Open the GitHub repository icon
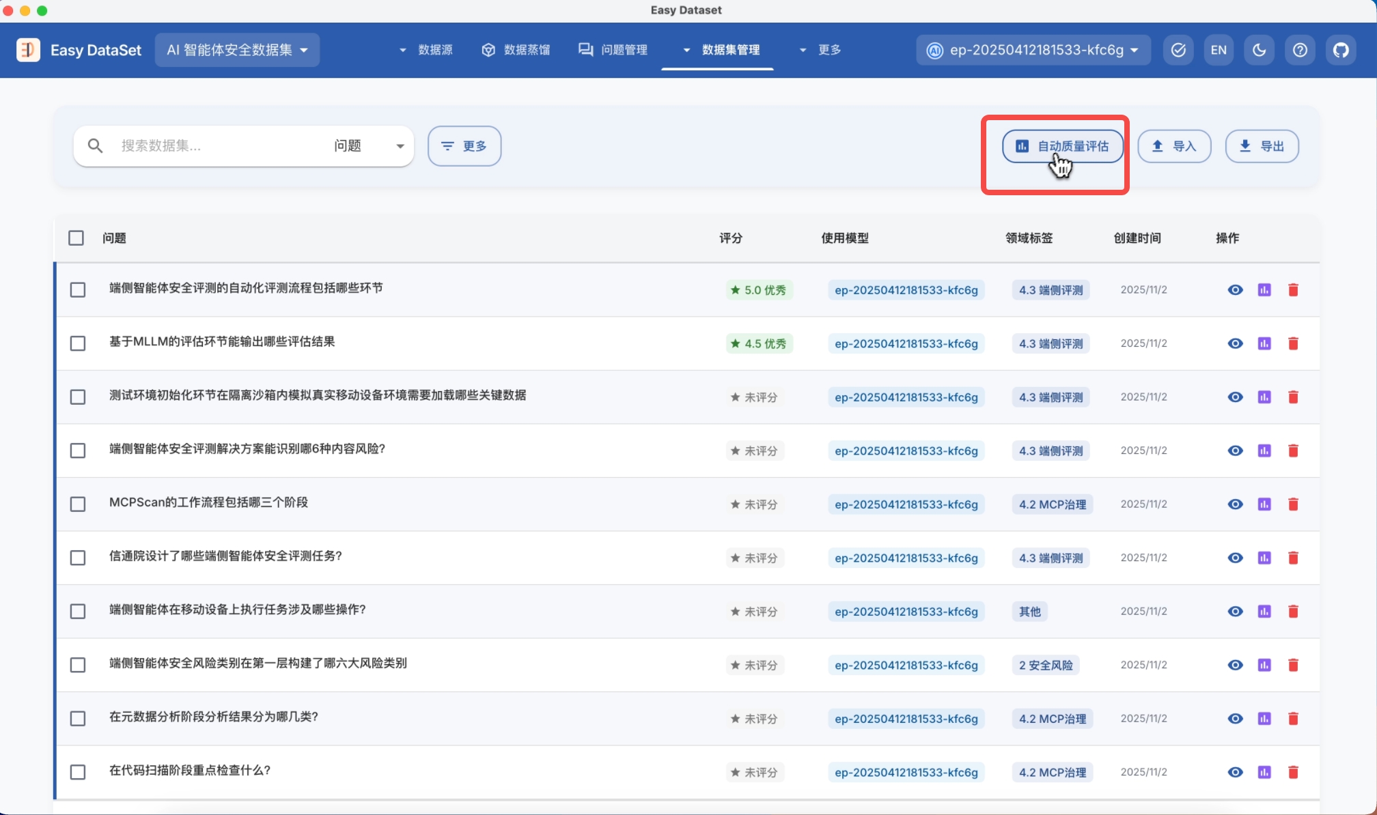Viewport: 1377px width, 815px height. tap(1341, 50)
